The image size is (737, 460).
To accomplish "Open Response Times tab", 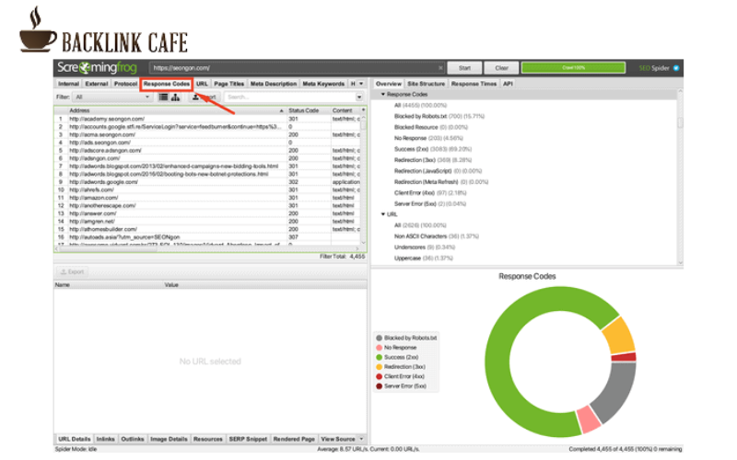I will (x=474, y=84).
